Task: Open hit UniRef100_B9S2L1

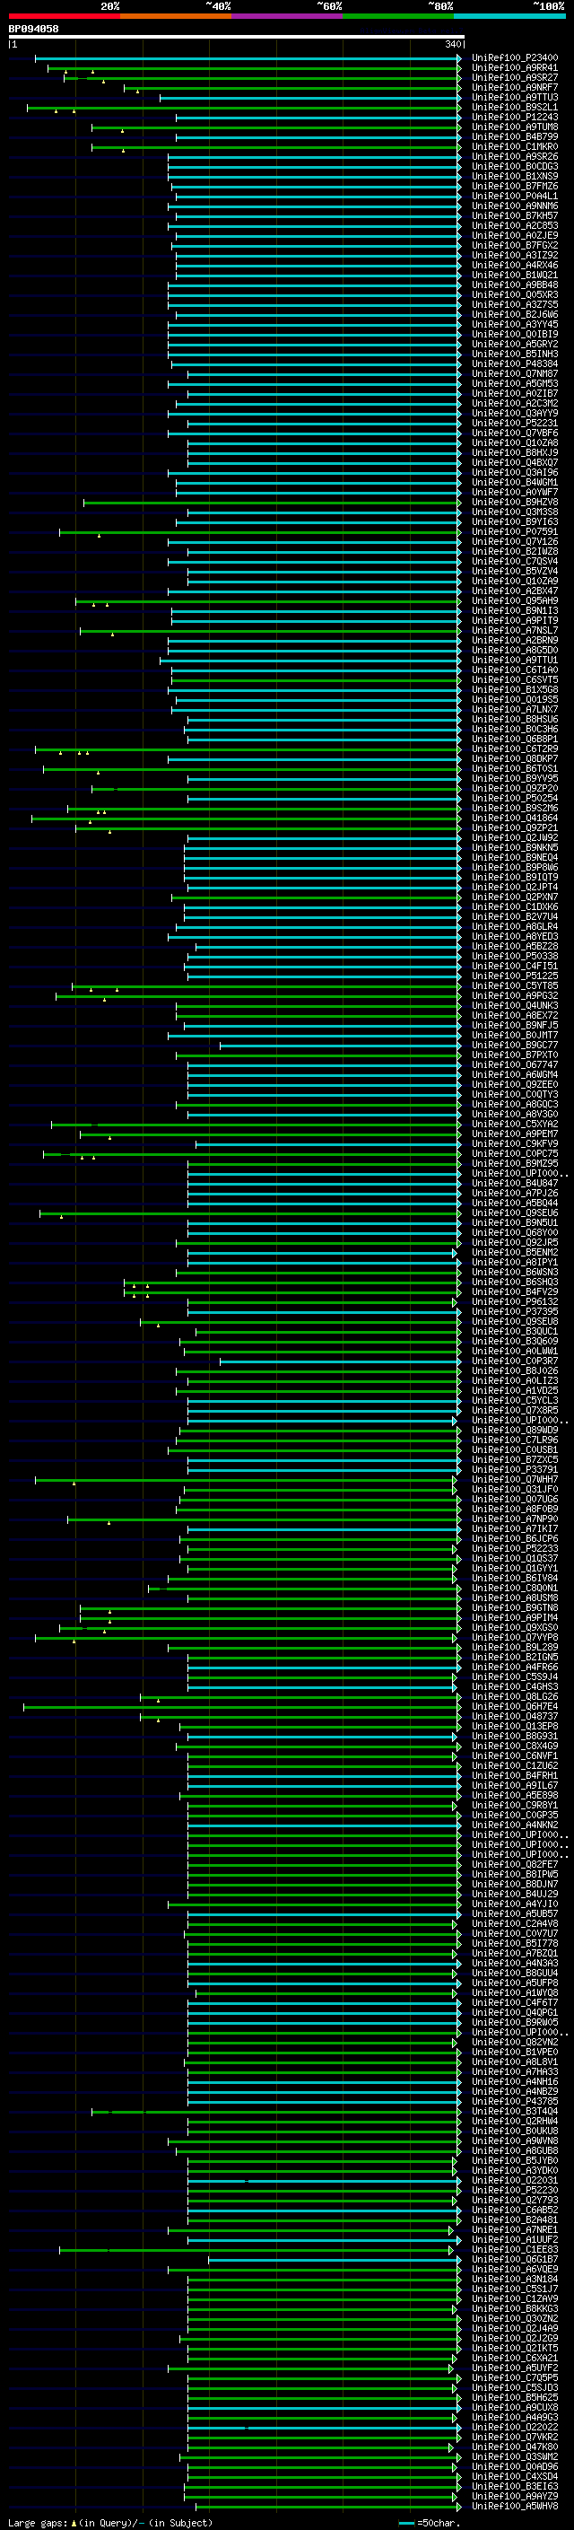Action: click(x=514, y=107)
